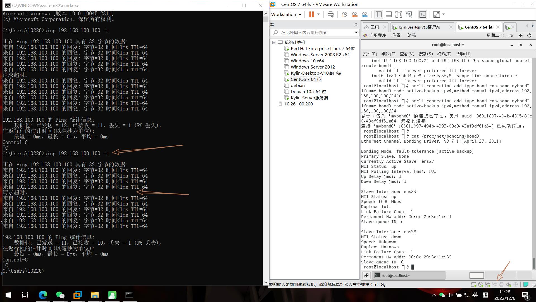Open the 查看(V) menu in the terminal

pos(407,54)
